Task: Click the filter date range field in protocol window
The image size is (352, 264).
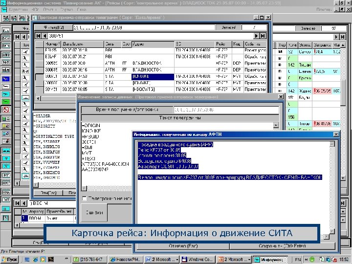Action: (x=144, y=27)
